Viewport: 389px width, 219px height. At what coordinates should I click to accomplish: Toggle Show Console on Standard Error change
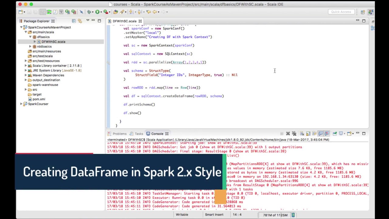[x=327, y=134]
